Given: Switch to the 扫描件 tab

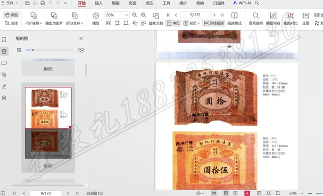Looking at the screenshot, I should tap(219, 3).
